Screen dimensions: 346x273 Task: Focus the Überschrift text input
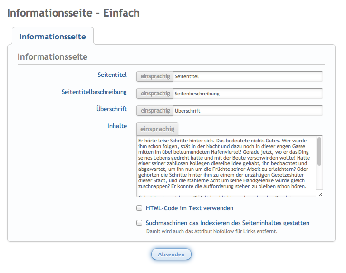(x=247, y=111)
